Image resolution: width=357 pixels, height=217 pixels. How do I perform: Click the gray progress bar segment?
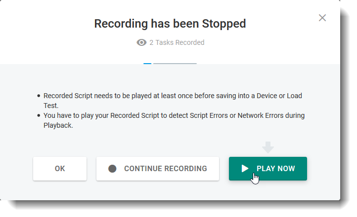(175, 64)
